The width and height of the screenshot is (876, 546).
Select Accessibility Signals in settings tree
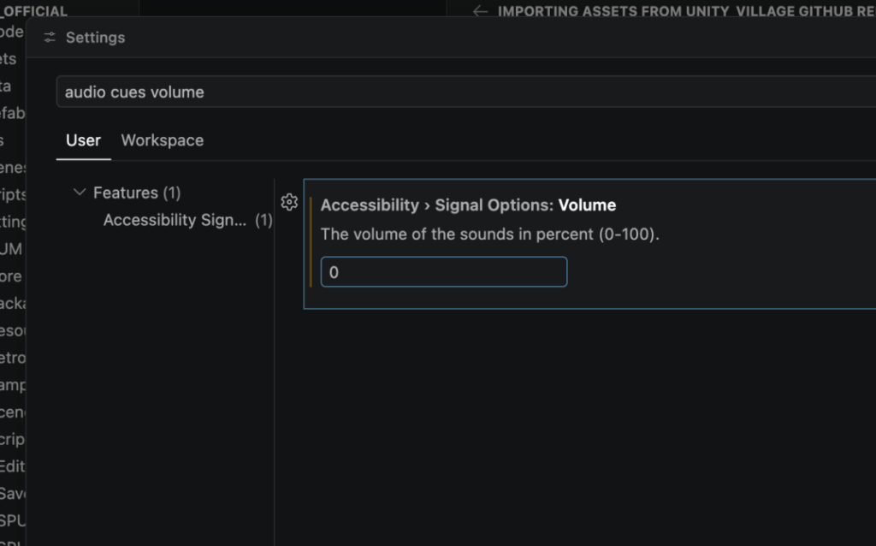[175, 220]
